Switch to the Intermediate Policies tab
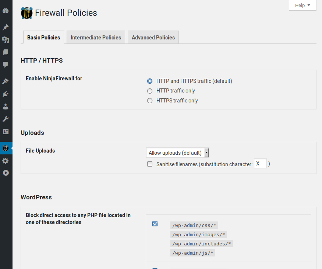The height and width of the screenshot is (269, 322). point(96,38)
